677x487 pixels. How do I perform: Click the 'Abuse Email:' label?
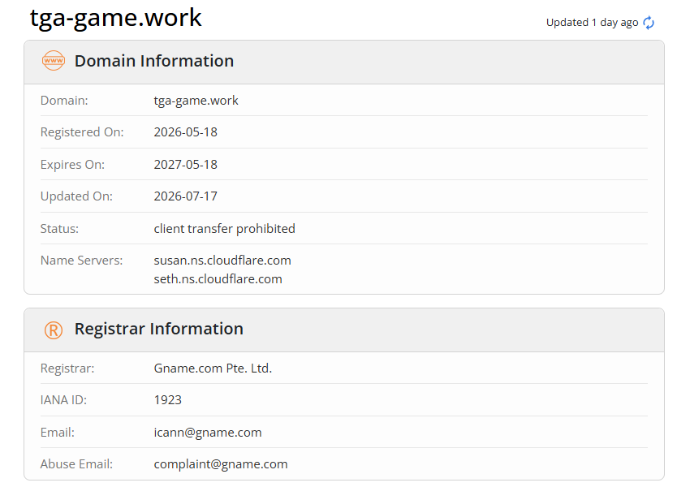(x=76, y=464)
